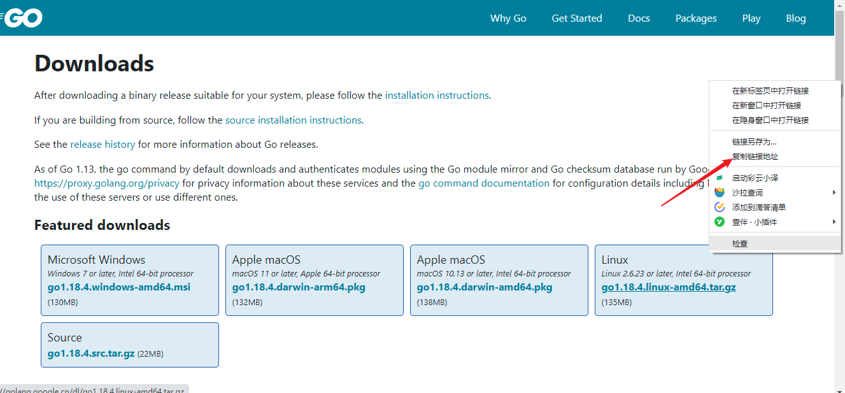Click the 壹伴·小插件 green icon
This screenshot has height=393, width=845.
720,222
